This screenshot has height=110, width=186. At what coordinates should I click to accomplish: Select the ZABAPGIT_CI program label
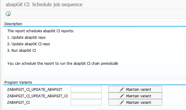[18, 103]
